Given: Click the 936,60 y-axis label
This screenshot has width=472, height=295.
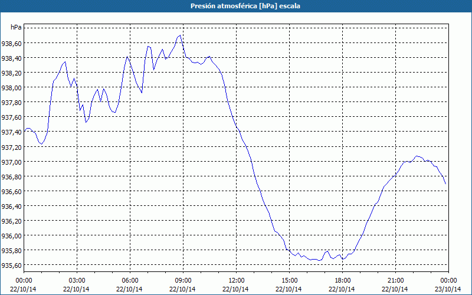Looking at the screenshot, I should (11, 191).
